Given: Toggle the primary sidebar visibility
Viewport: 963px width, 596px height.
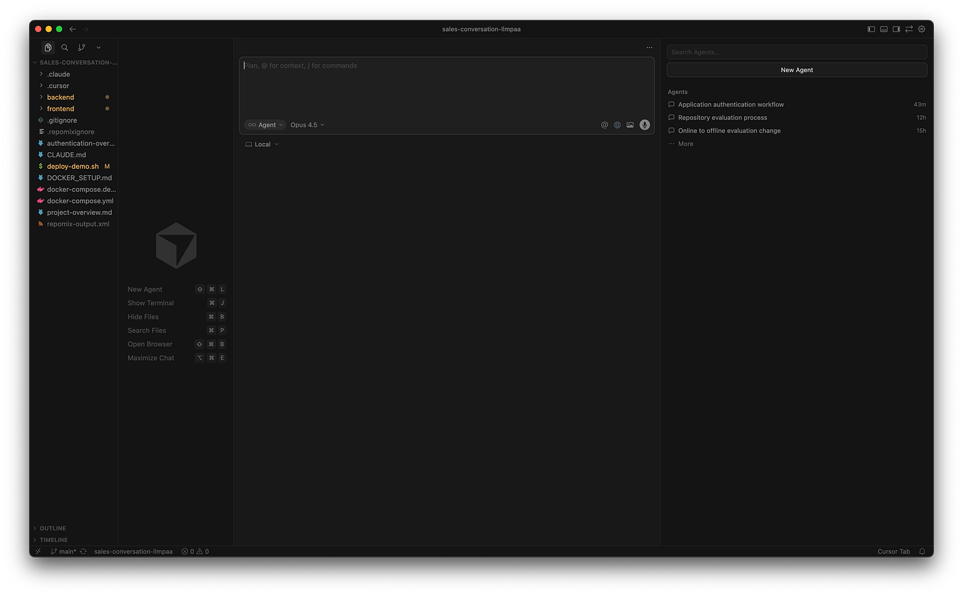Looking at the screenshot, I should pos(871,29).
